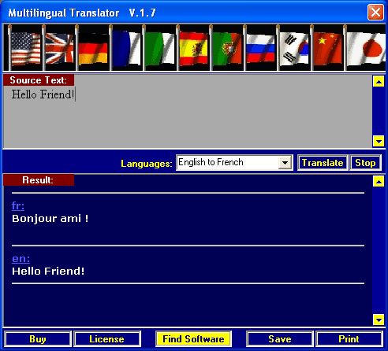This screenshot has width=388, height=351.
Task: Choose the United Kingdom flag
Action: click(x=59, y=48)
